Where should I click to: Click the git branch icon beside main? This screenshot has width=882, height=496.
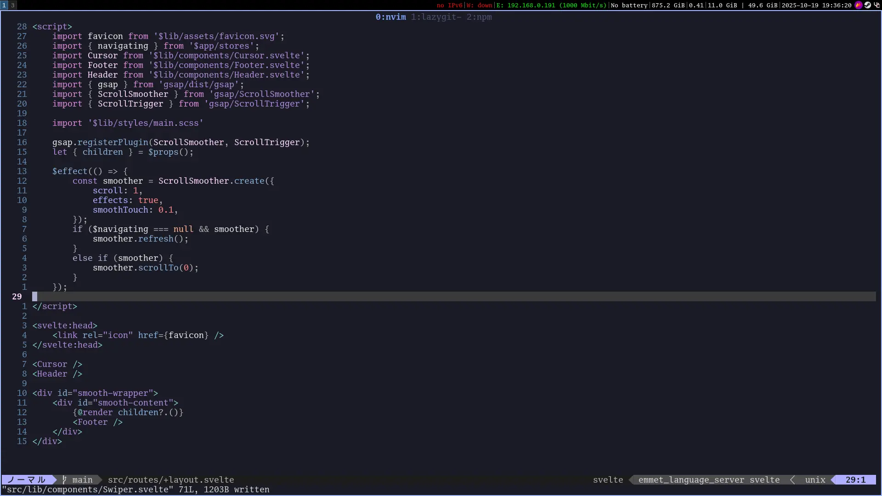(x=64, y=480)
